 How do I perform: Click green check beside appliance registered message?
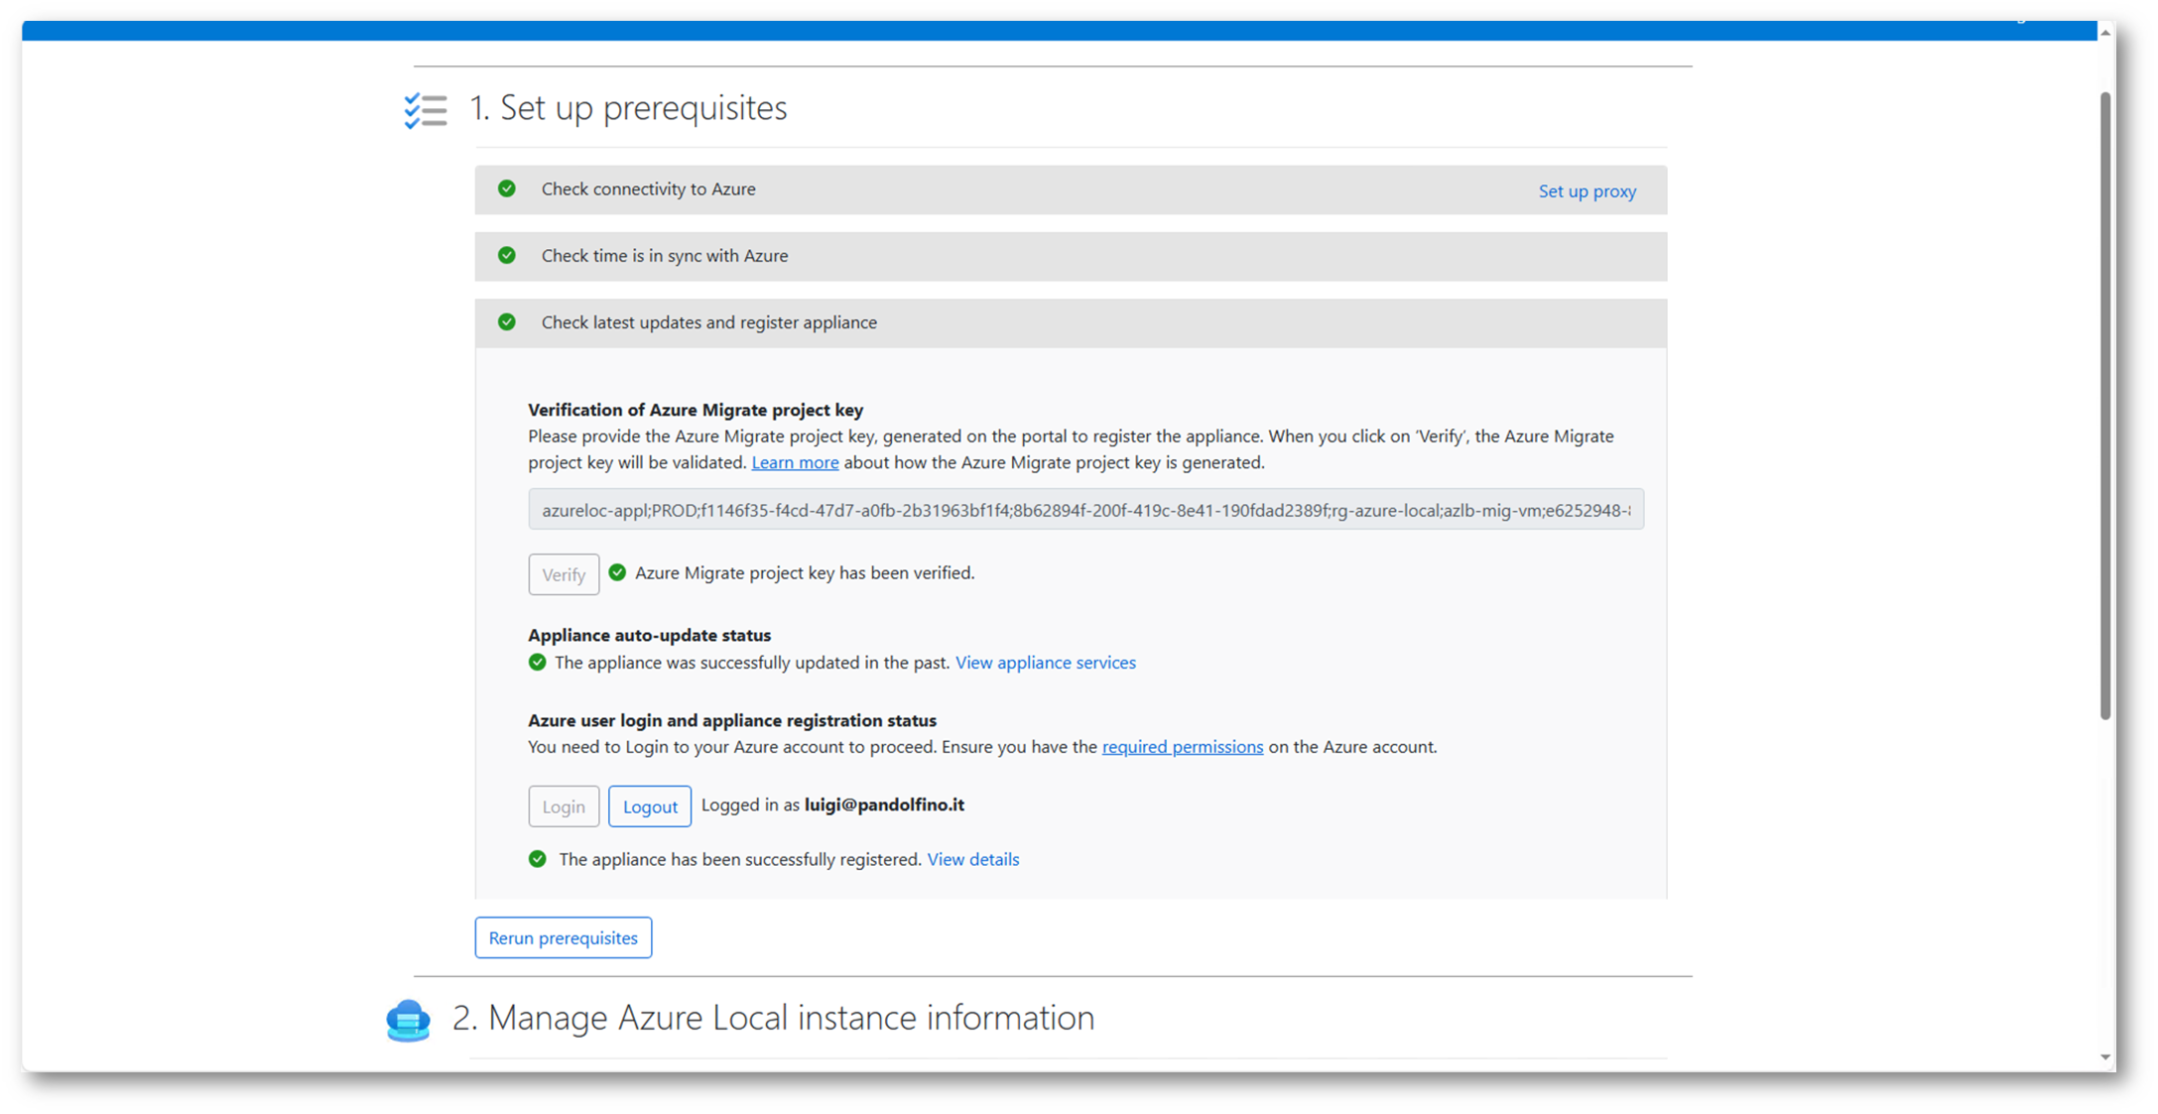(x=537, y=859)
